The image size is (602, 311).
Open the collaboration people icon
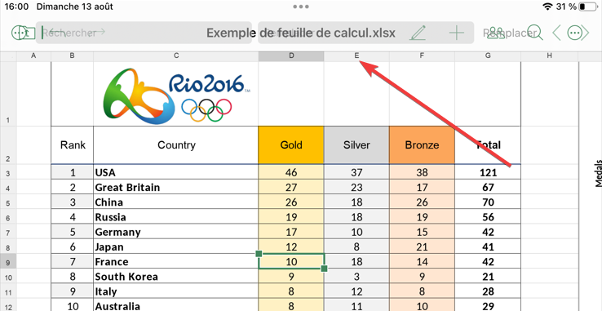coord(496,33)
